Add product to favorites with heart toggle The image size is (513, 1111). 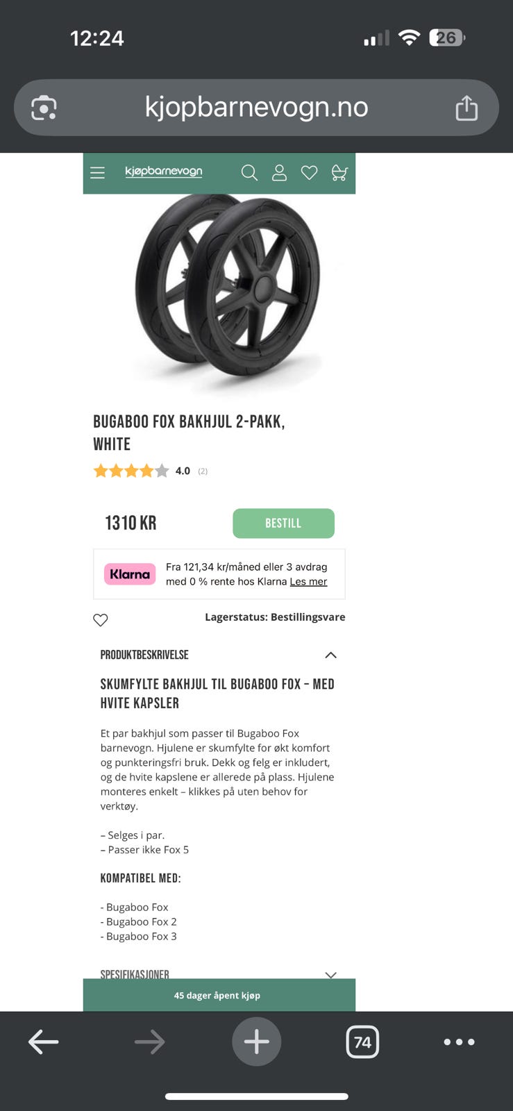pos(101,620)
